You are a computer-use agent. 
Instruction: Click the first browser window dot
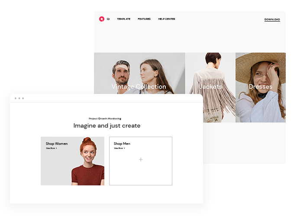click(16, 98)
